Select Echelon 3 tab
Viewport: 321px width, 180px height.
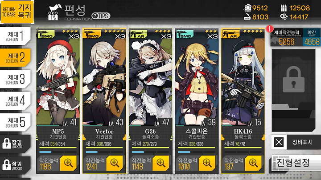(16, 80)
